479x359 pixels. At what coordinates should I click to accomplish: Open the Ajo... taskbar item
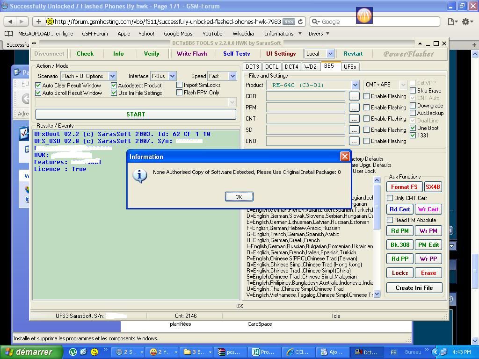333,352
